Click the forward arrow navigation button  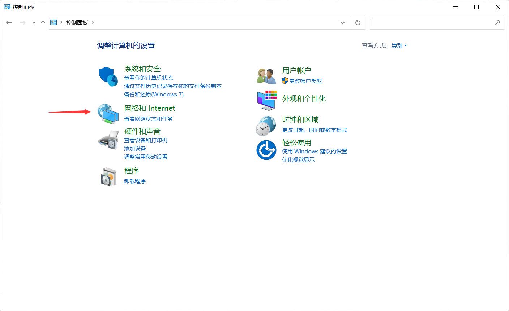coord(23,22)
